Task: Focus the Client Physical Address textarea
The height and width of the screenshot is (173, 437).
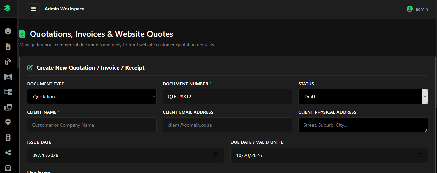Action: [x=363, y=125]
